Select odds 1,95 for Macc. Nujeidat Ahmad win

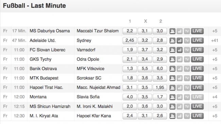pos(160,88)
